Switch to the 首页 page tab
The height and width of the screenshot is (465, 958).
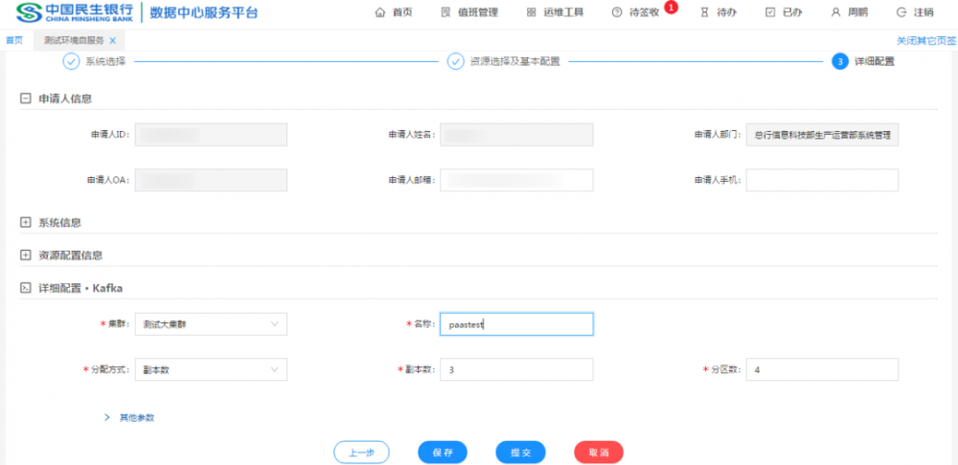[x=14, y=41]
